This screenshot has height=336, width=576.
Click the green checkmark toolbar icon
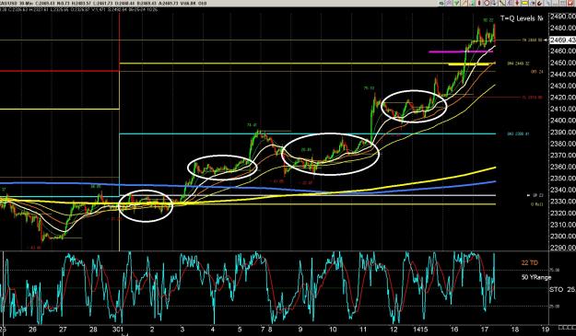[x=456, y=3]
